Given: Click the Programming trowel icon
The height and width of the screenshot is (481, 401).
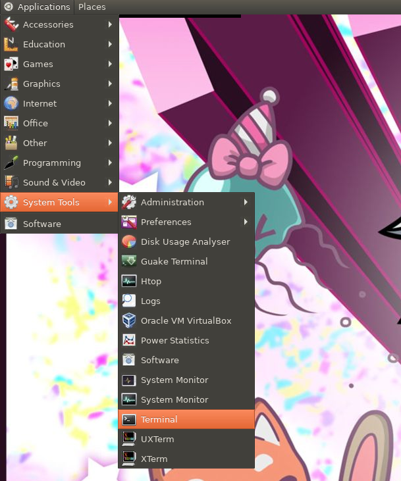Looking at the screenshot, I should pos(11,163).
